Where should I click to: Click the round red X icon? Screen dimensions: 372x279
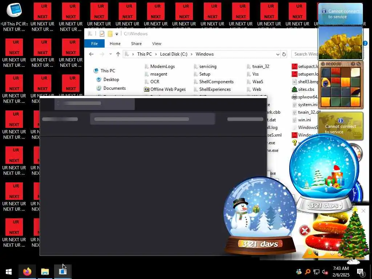305,230
